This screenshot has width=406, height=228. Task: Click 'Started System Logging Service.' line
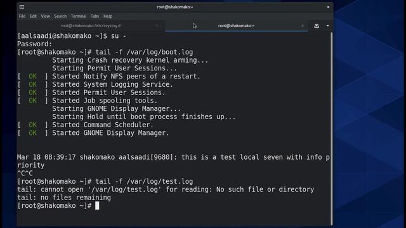[113, 84]
